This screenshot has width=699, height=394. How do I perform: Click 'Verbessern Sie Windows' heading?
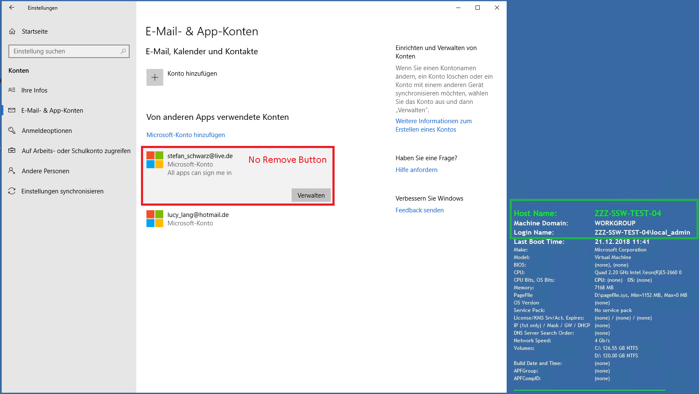pyautogui.click(x=429, y=198)
